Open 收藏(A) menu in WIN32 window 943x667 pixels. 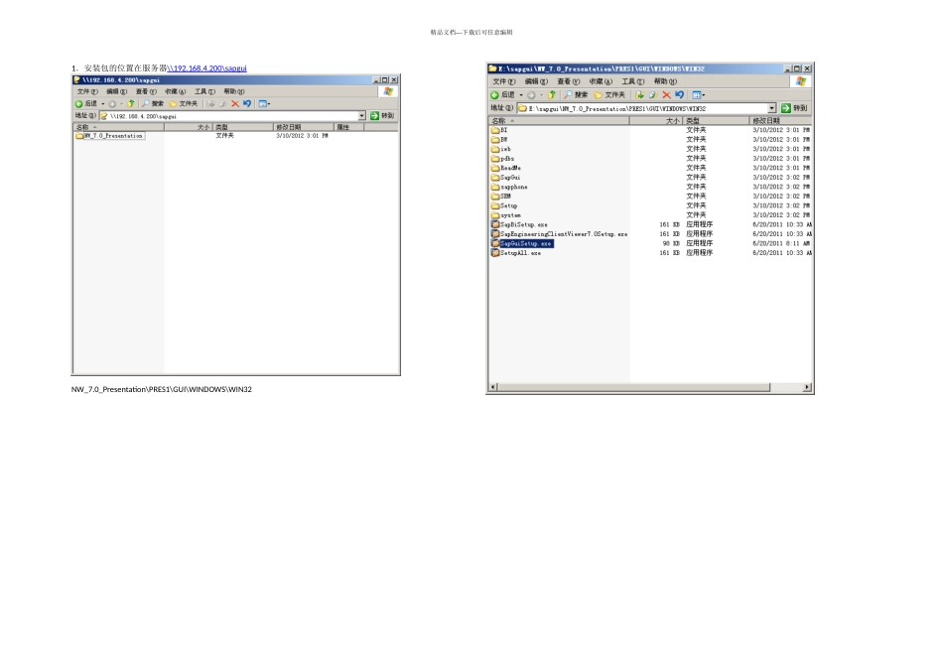[601, 81]
